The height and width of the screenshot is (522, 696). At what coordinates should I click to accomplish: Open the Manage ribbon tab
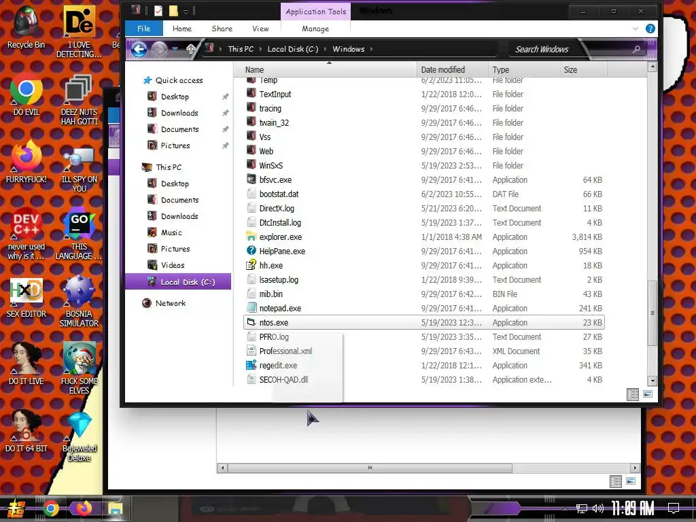coord(315,29)
